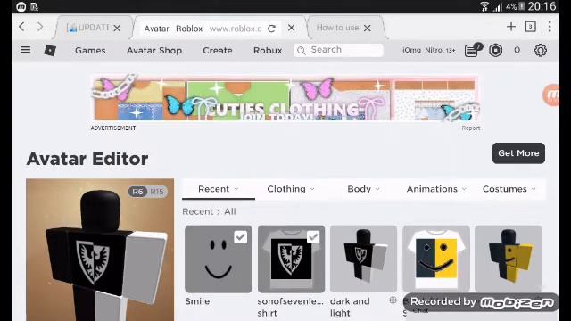Open the settings gear icon
The width and height of the screenshot is (571, 321).
pos(541,50)
